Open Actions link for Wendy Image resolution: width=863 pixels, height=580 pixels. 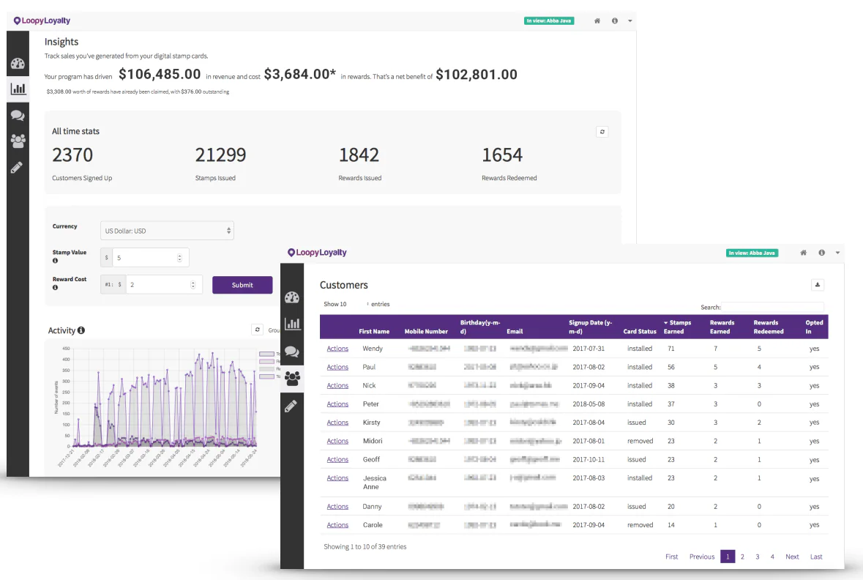pos(337,349)
